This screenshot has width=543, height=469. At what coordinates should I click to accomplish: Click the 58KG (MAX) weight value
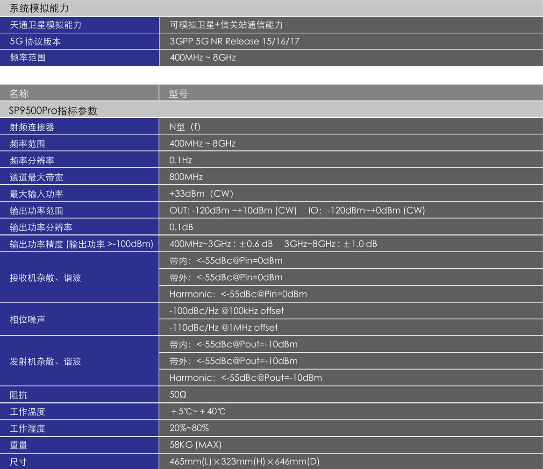point(195,445)
